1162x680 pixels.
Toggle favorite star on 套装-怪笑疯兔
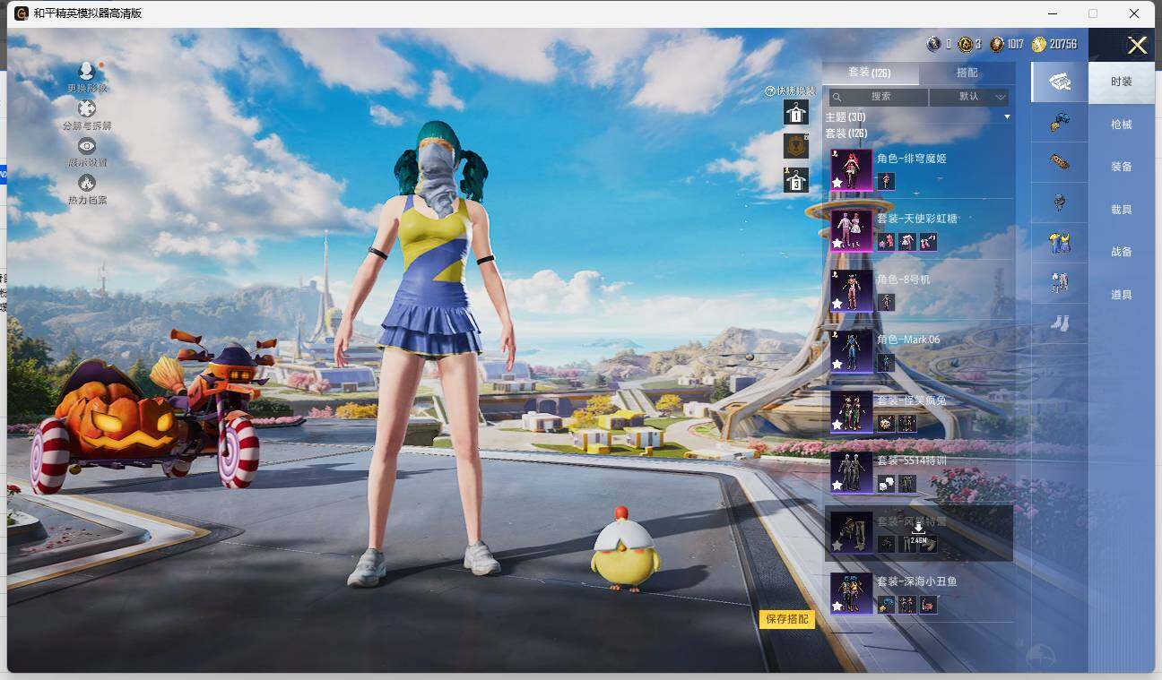[x=837, y=425]
